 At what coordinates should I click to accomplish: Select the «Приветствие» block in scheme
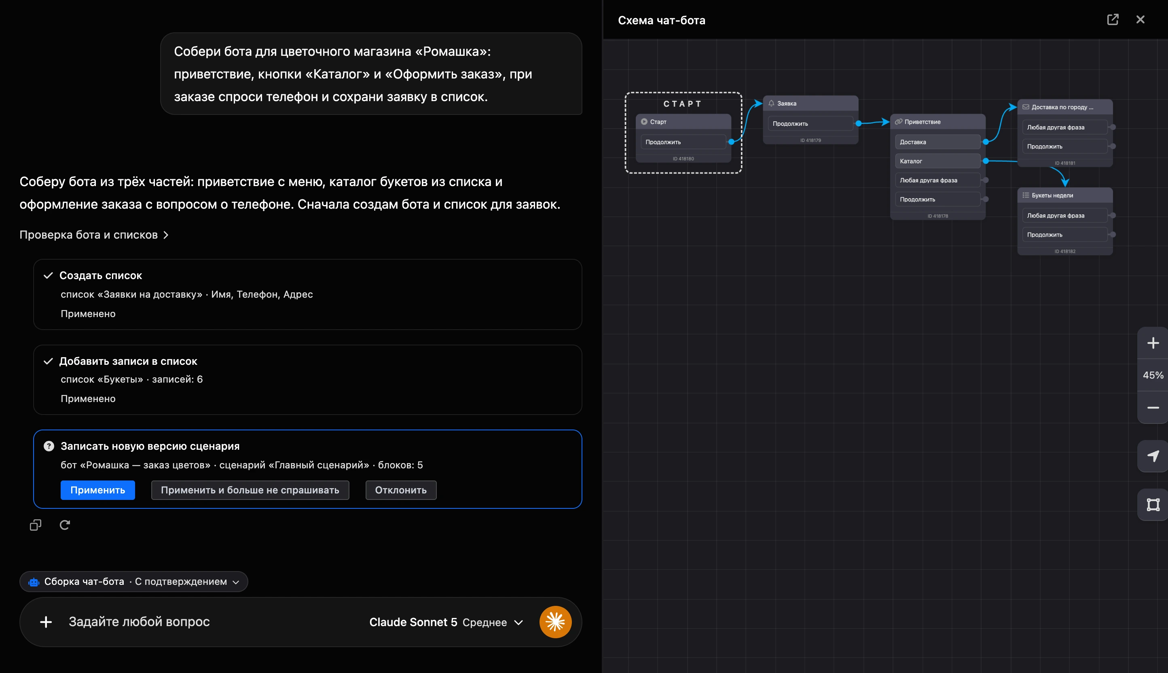937,122
